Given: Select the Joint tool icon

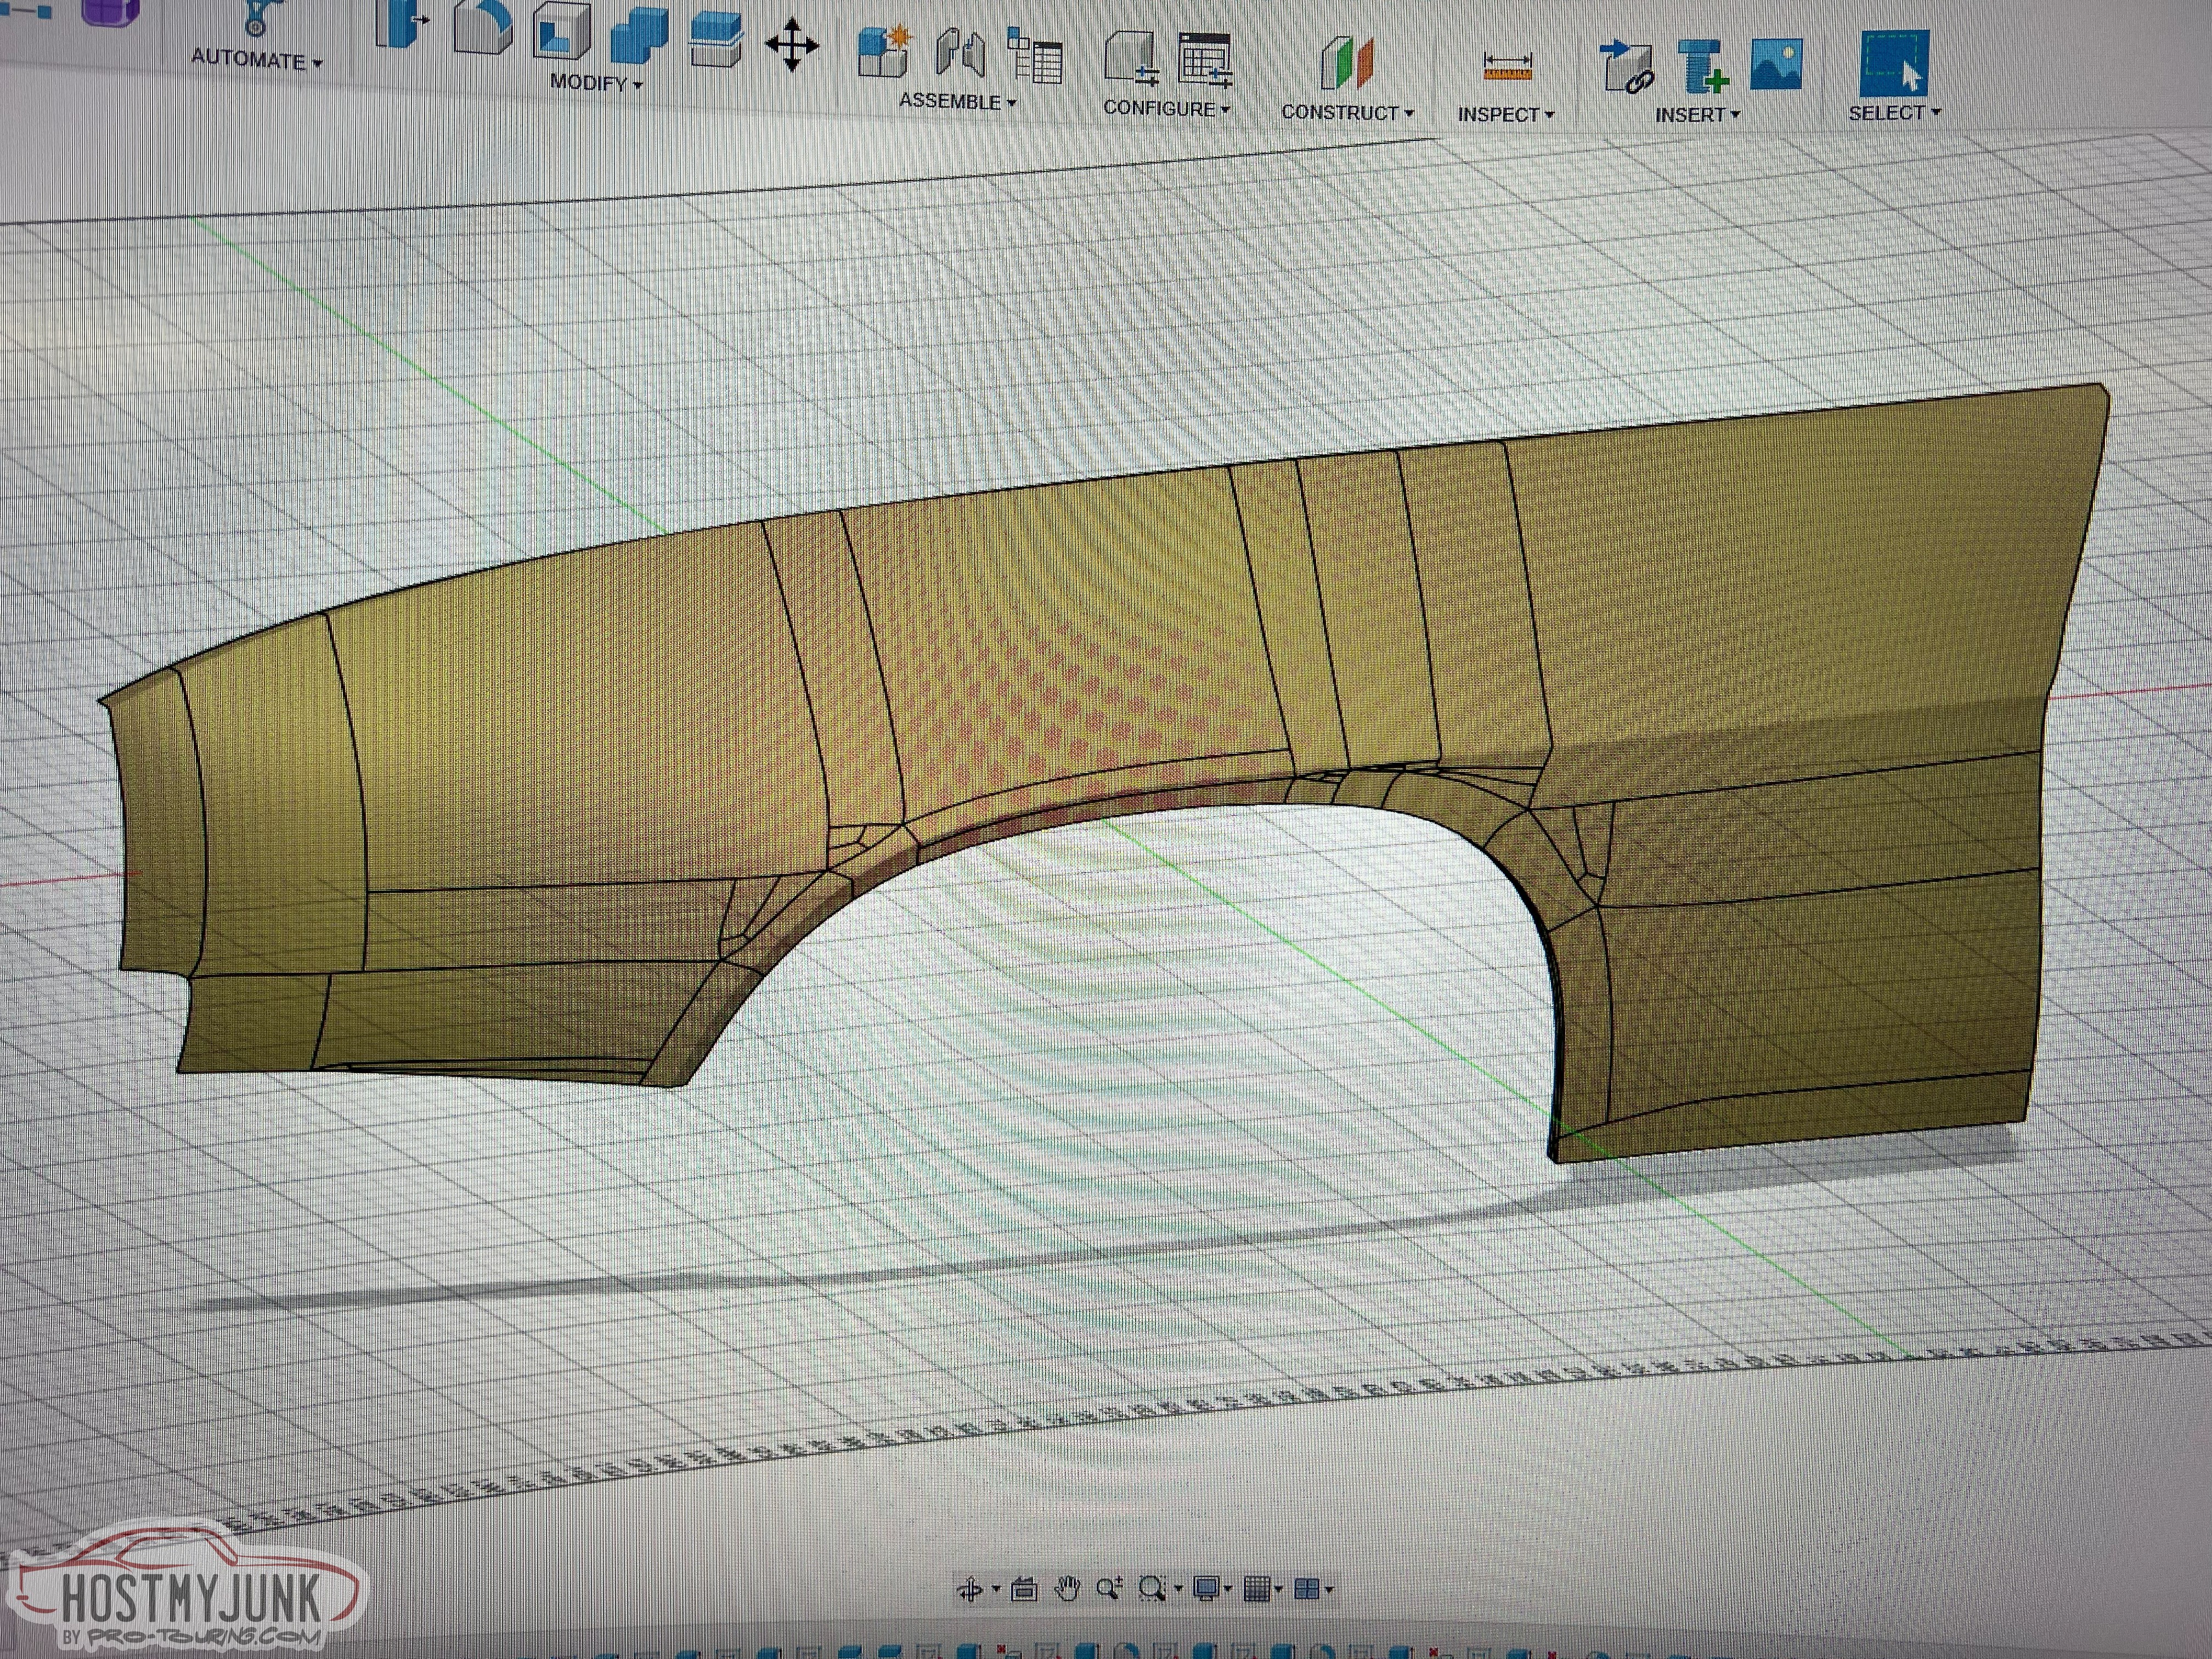Looking at the screenshot, I should pyautogui.click(x=960, y=54).
